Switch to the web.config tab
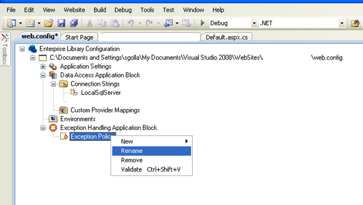Image resolution: width=363 pixels, height=205 pixels. tap(39, 36)
